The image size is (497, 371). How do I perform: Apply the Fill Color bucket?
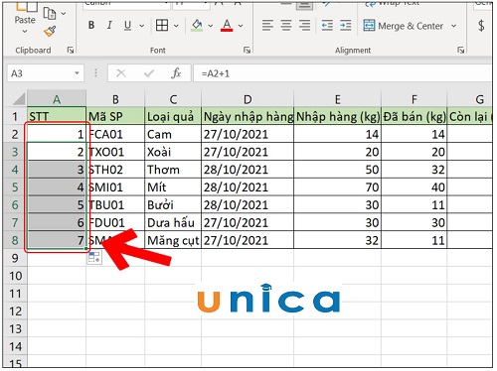(x=197, y=25)
